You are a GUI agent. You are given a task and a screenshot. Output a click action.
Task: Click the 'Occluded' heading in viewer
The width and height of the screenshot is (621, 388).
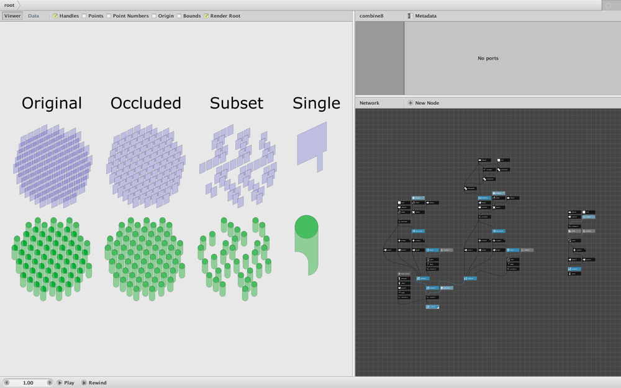[146, 103]
